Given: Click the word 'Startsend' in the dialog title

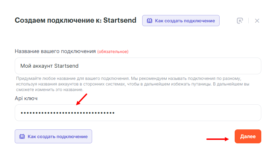Looking at the screenshot, I should pos(120,20).
